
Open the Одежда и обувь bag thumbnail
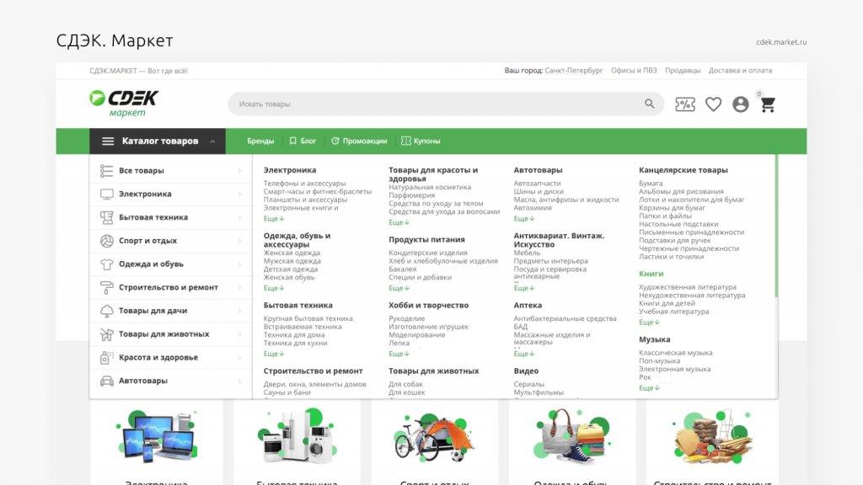click(572, 443)
